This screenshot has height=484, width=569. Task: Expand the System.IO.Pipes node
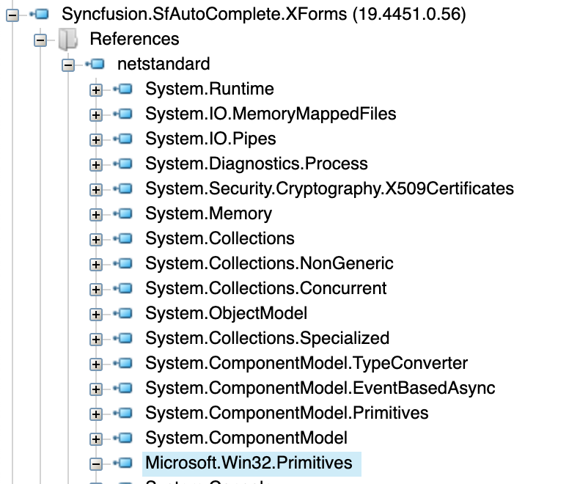(x=96, y=140)
